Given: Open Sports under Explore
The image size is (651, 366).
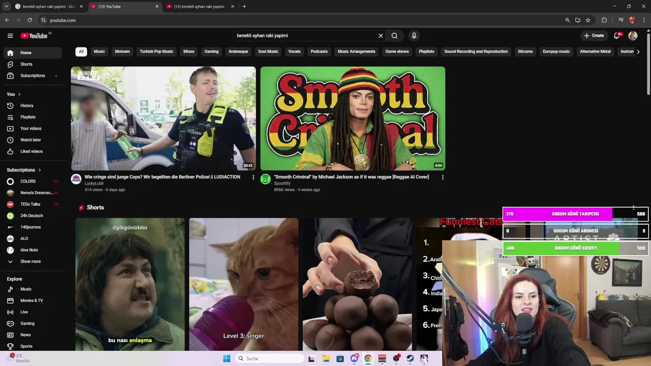Looking at the screenshot, I should [33, 346].
